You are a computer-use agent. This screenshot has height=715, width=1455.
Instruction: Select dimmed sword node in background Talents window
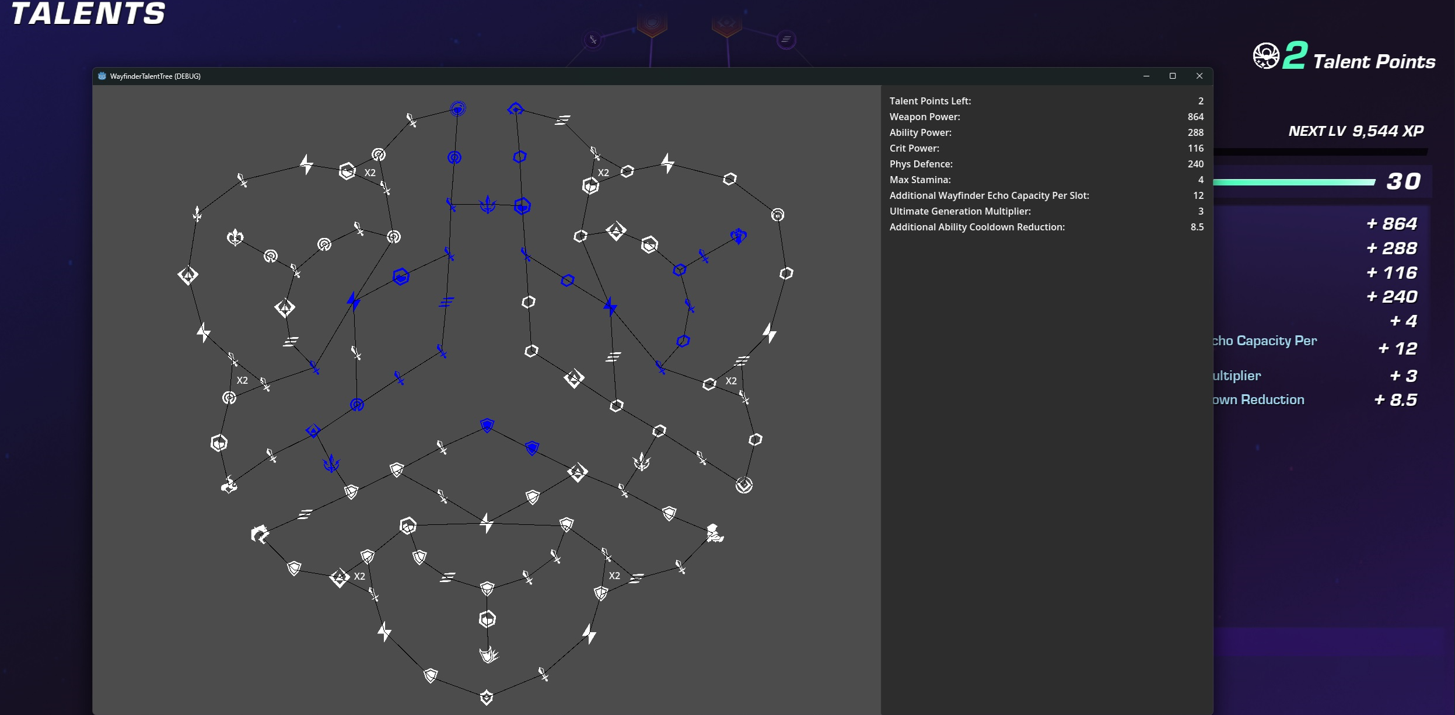[593, 40]
